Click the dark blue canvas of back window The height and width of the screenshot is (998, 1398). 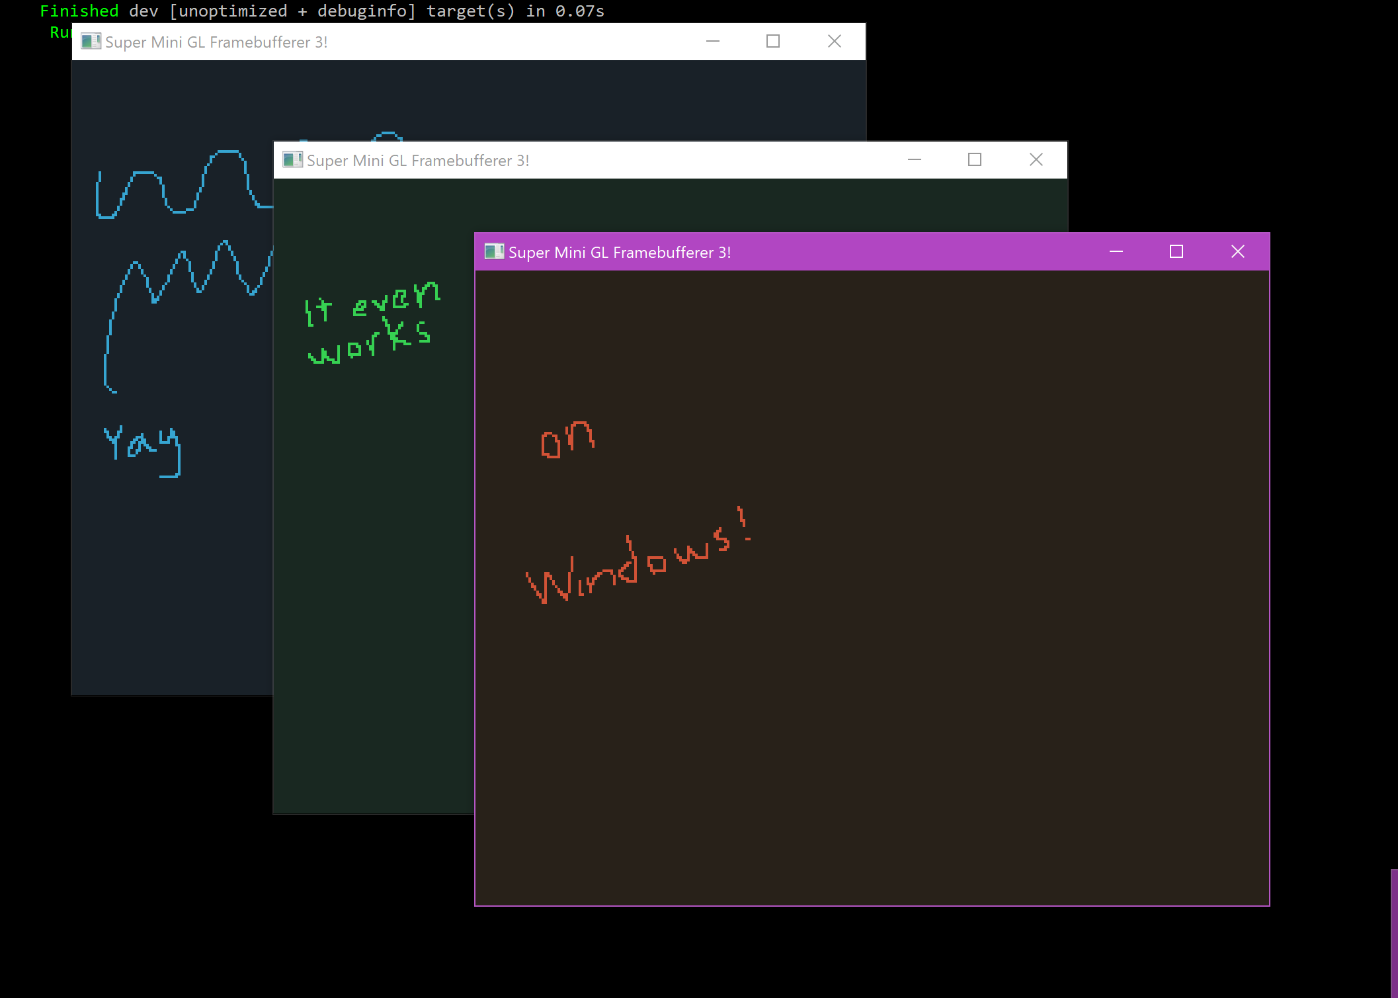(172, 377)
